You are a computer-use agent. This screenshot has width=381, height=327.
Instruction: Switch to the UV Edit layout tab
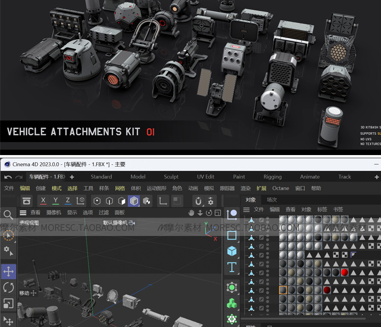tap(206, 177)
